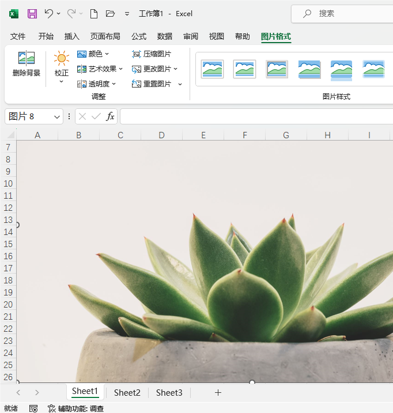Click the save icon in title bar
This screenshot has height=413, width=393.
pos(32,13)
